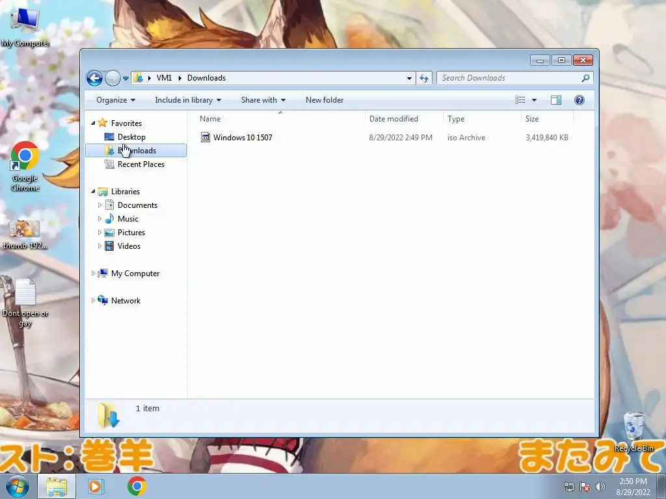Open the Documents library
Viewport: 666px width, 499px height.
pyautogui.click(x=137, y=205)
